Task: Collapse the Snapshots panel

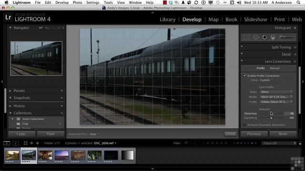Action: pos(10,98)
